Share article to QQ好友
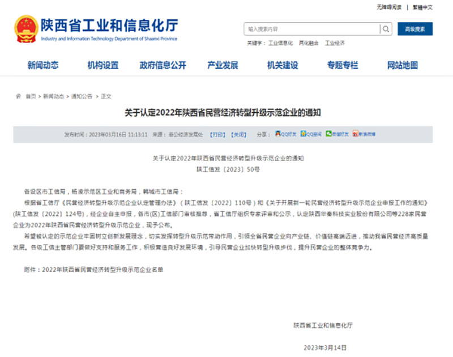Viewport: 453px width, 357px height. point(285,134)
